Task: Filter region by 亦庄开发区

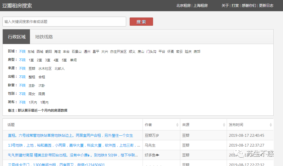Action: point(118,52)
